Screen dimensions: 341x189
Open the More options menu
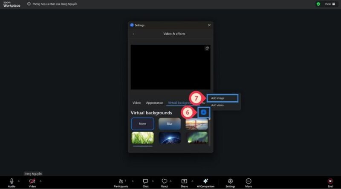tap(249, 181)
